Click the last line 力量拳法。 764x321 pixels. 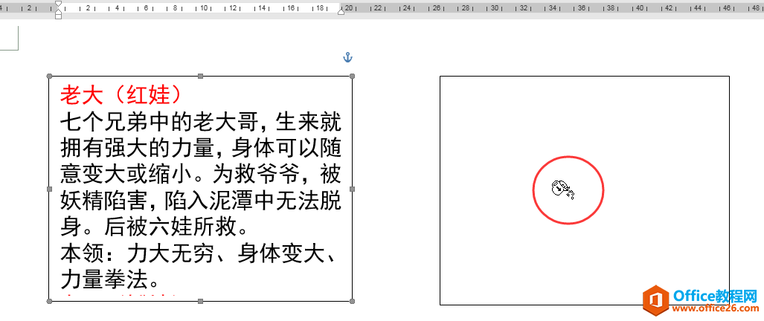[x=111, y=279]
